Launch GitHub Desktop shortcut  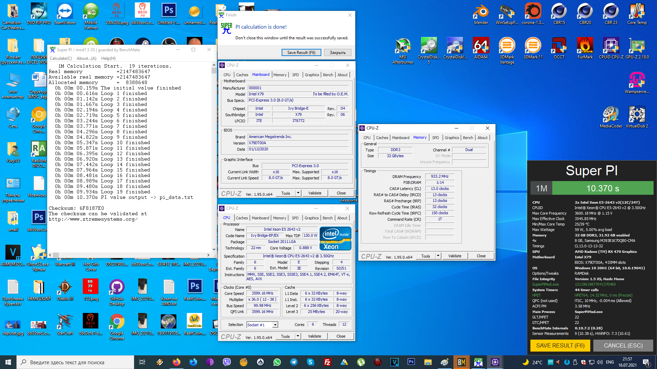pos(117,292)
